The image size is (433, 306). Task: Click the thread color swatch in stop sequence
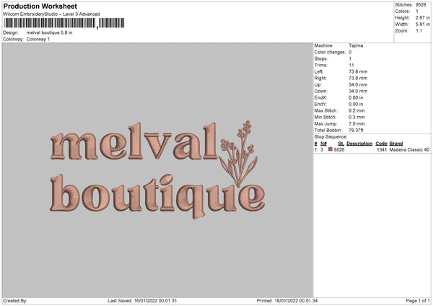pos(331,149)
